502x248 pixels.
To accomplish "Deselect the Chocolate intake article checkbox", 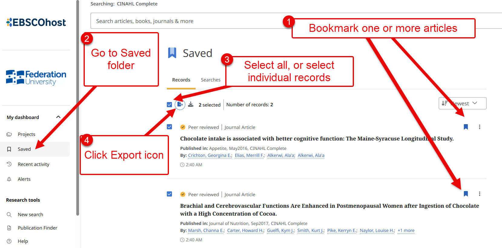I will point(169,127).
